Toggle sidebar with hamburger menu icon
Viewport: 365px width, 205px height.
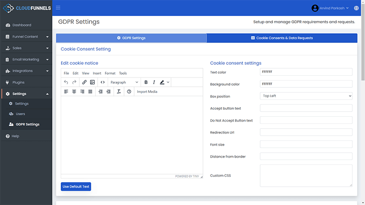58,8
